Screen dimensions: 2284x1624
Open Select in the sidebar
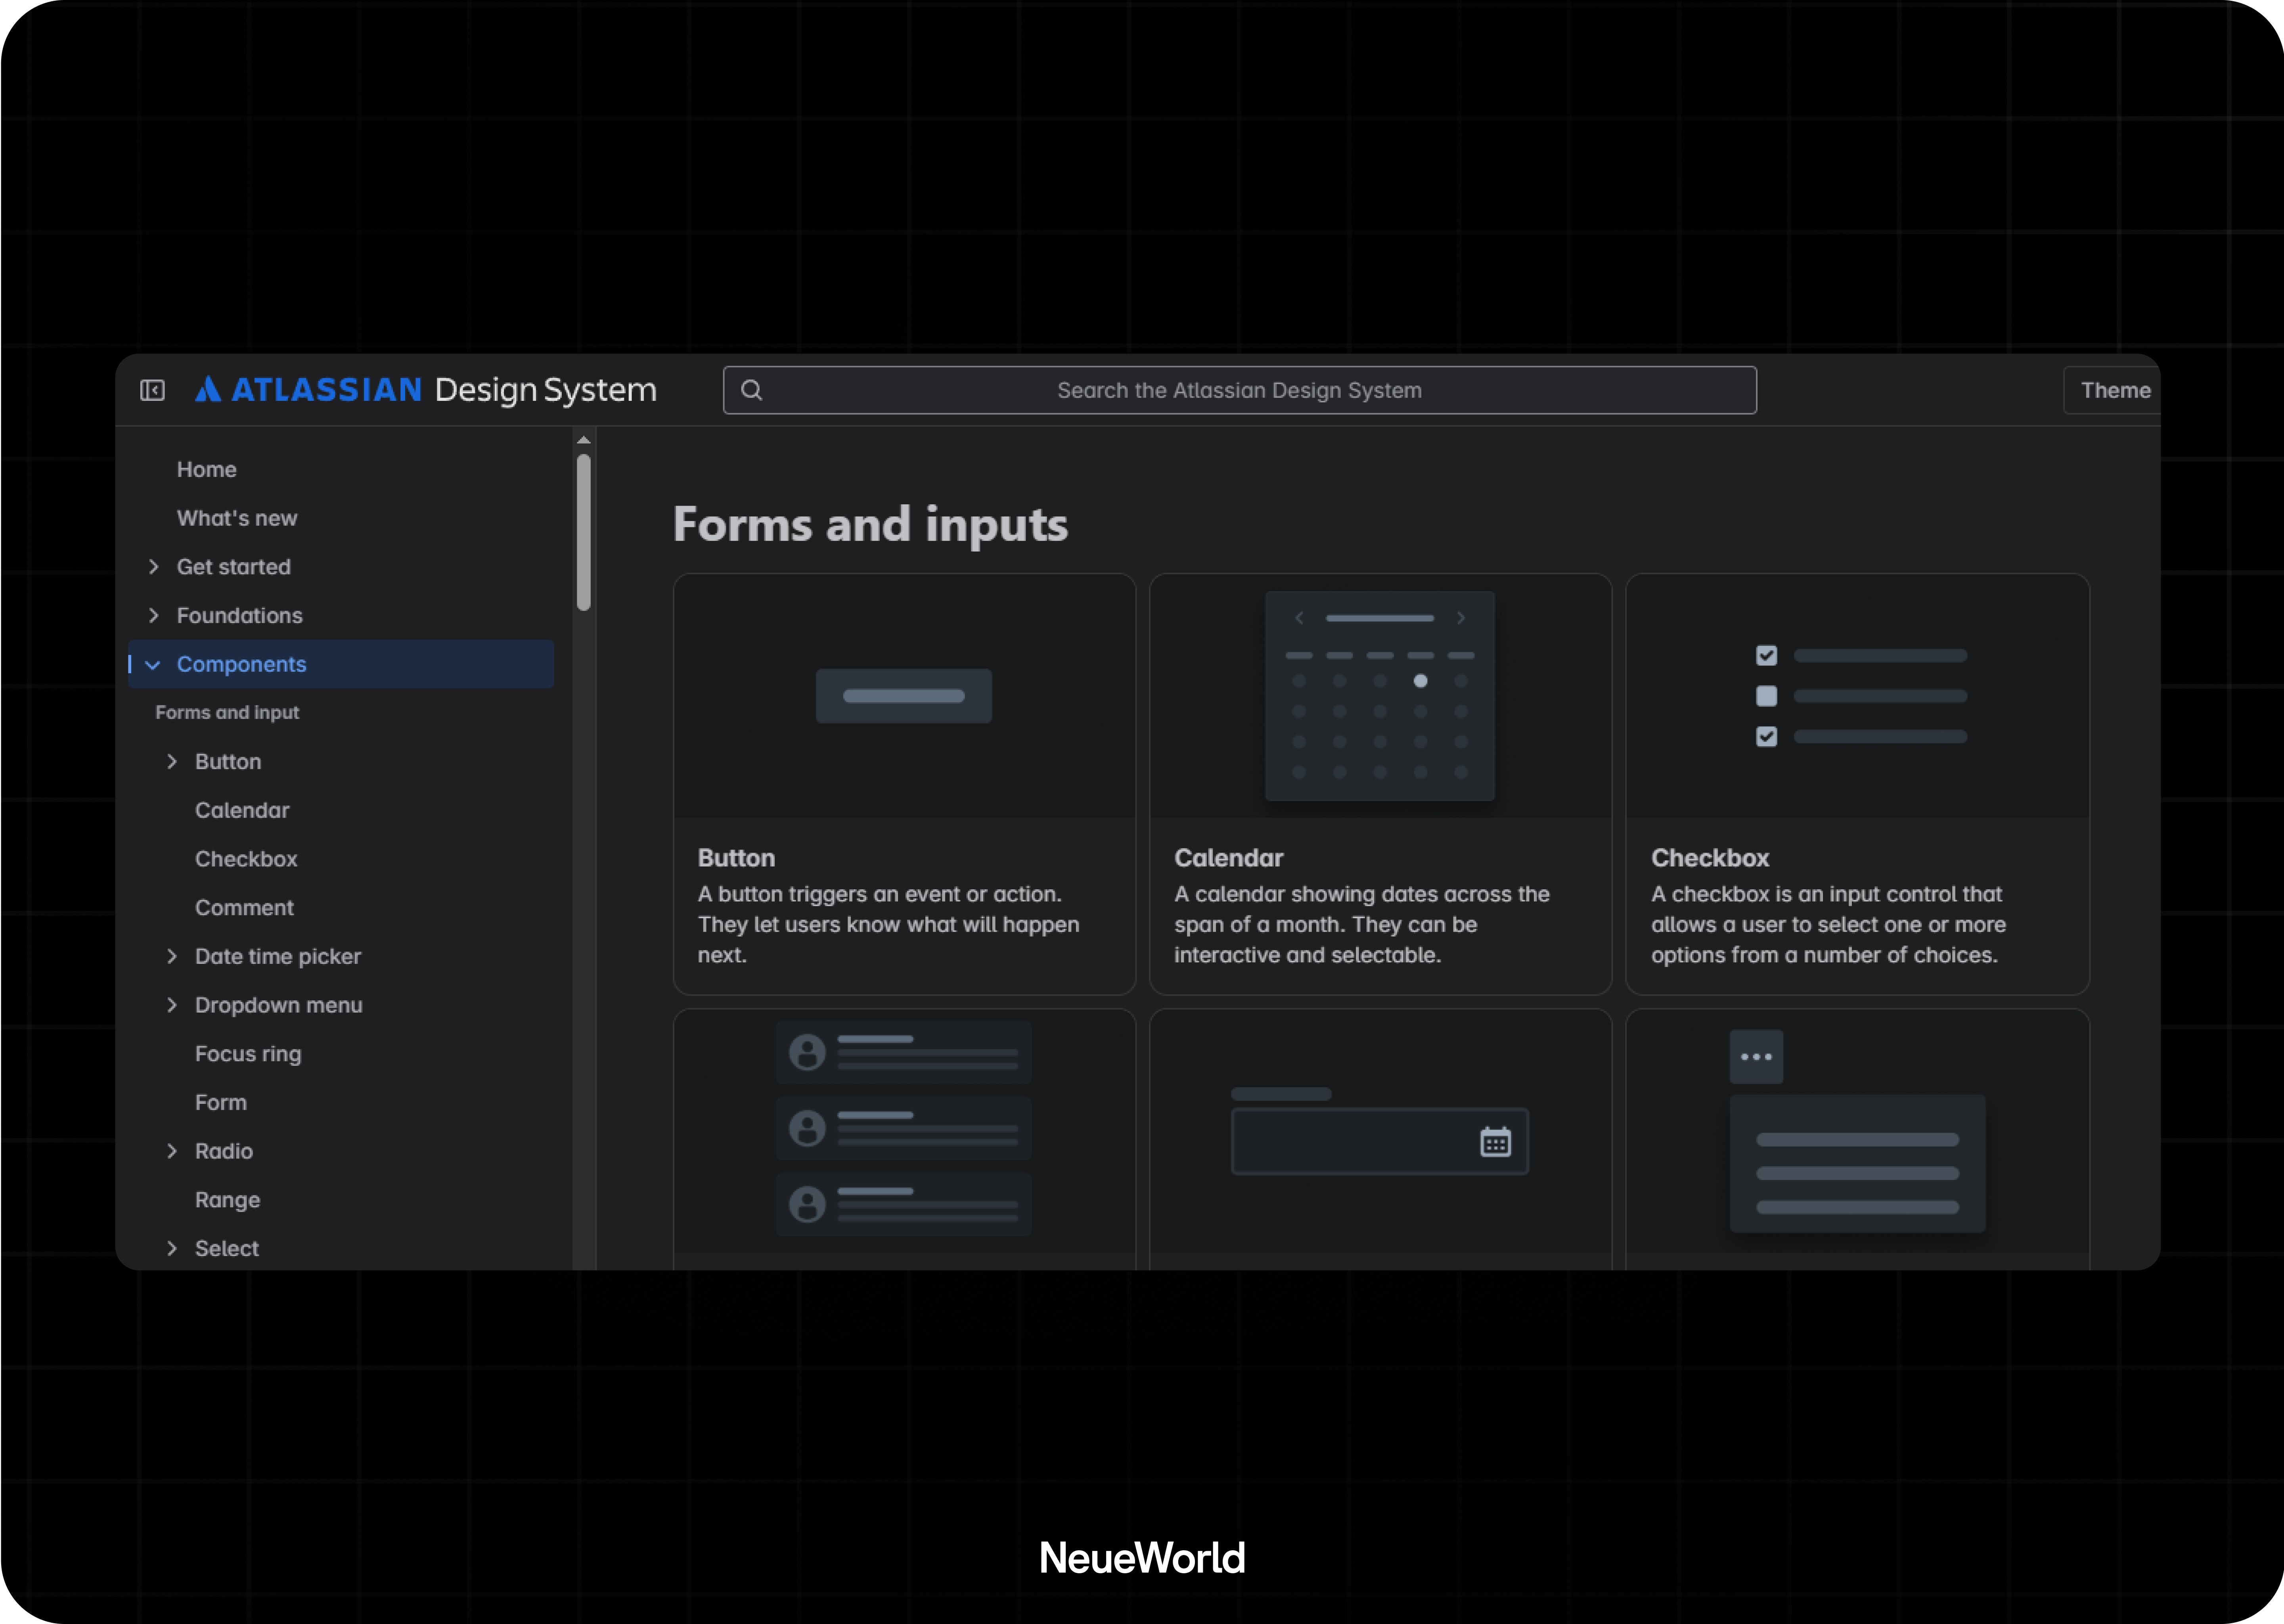227,1248
